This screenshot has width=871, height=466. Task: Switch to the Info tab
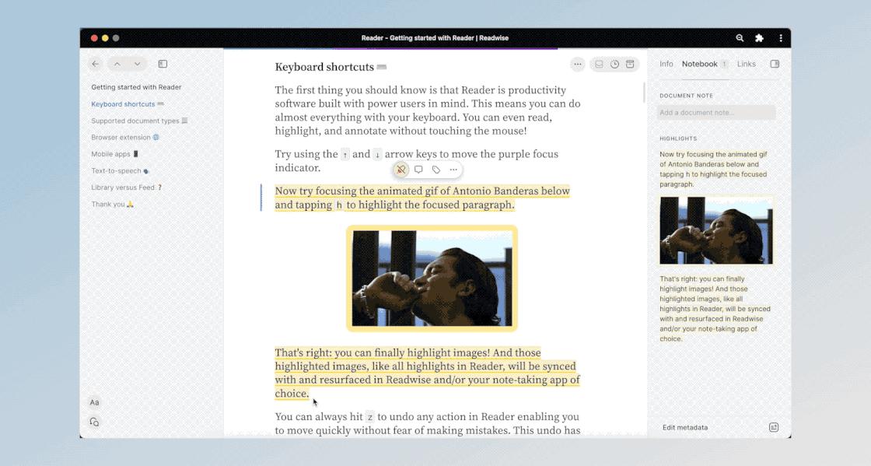coord(666,64)
